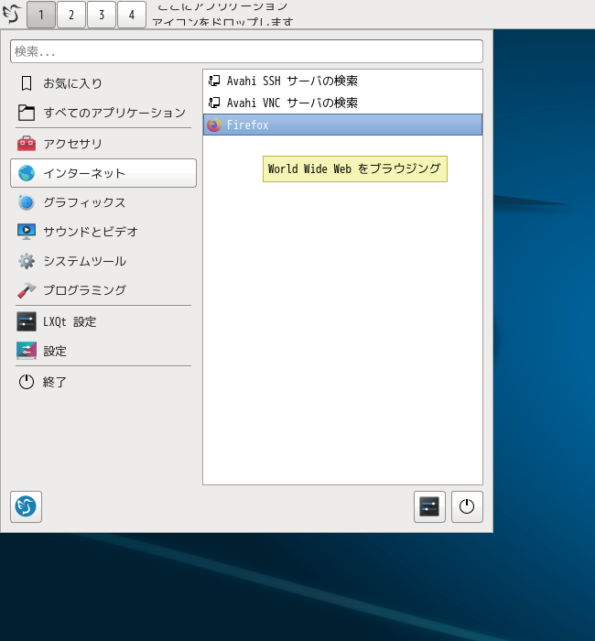Click the power button at bottom right
This screenshot has width=595, height=641.
point(467,507)
